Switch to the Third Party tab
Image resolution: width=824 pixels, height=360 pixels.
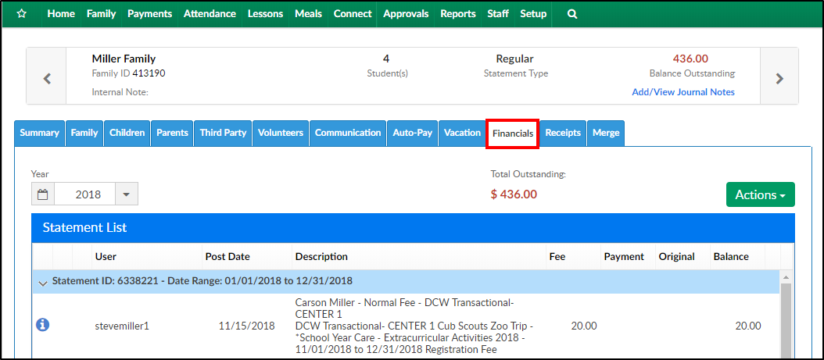[x=223, y=134]
